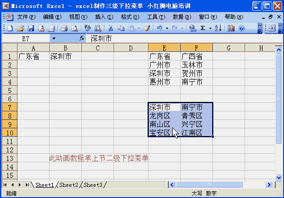Expand the AutoSum functions dropdown arrow
This screenshot has width=284, height=198.
point(210,28)
